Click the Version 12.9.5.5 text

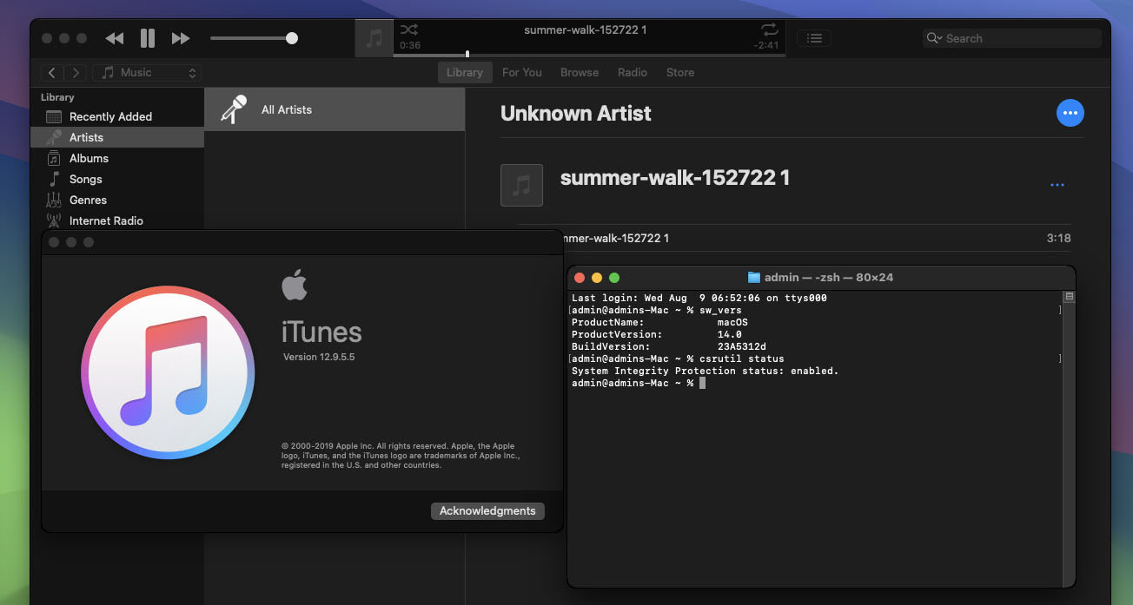(319, 357)
